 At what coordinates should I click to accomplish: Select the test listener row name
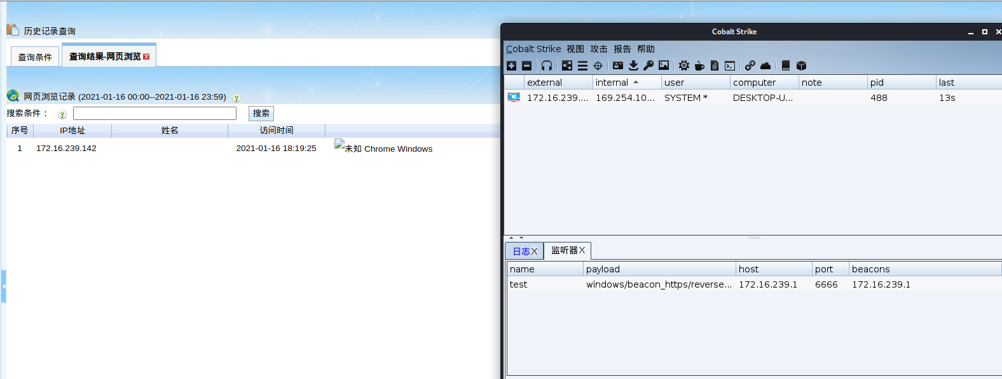click(518, 284)
